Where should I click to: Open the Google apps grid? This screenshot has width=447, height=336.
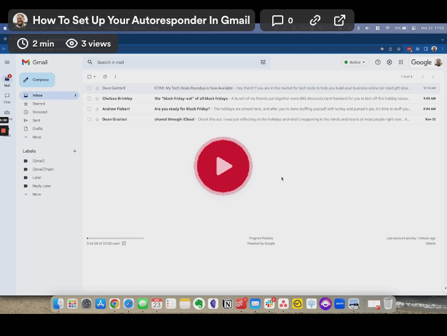[401, 62]
